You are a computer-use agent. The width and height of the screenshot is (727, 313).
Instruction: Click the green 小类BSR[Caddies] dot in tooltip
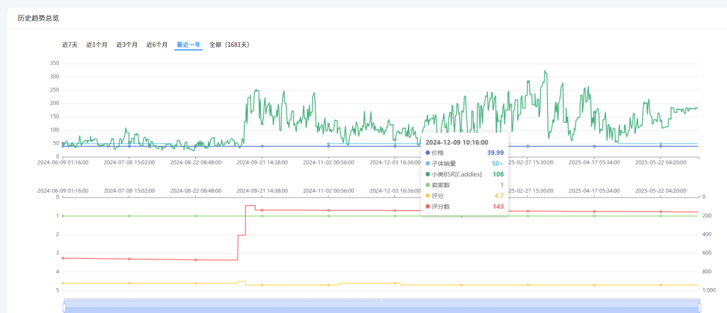click(427, 174)
